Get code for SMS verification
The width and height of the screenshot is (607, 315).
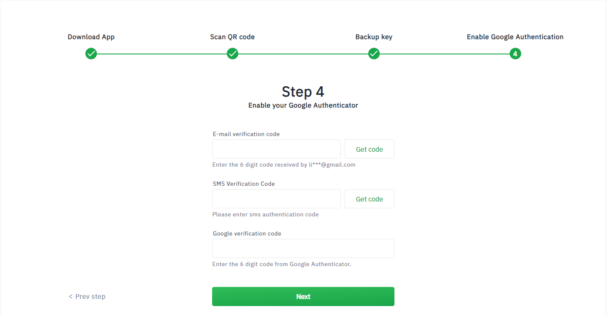(369, 199)
